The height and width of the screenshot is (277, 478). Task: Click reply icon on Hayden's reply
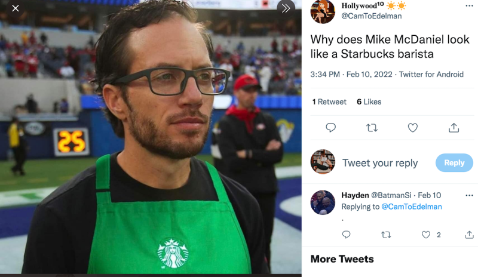coord(346,235)
